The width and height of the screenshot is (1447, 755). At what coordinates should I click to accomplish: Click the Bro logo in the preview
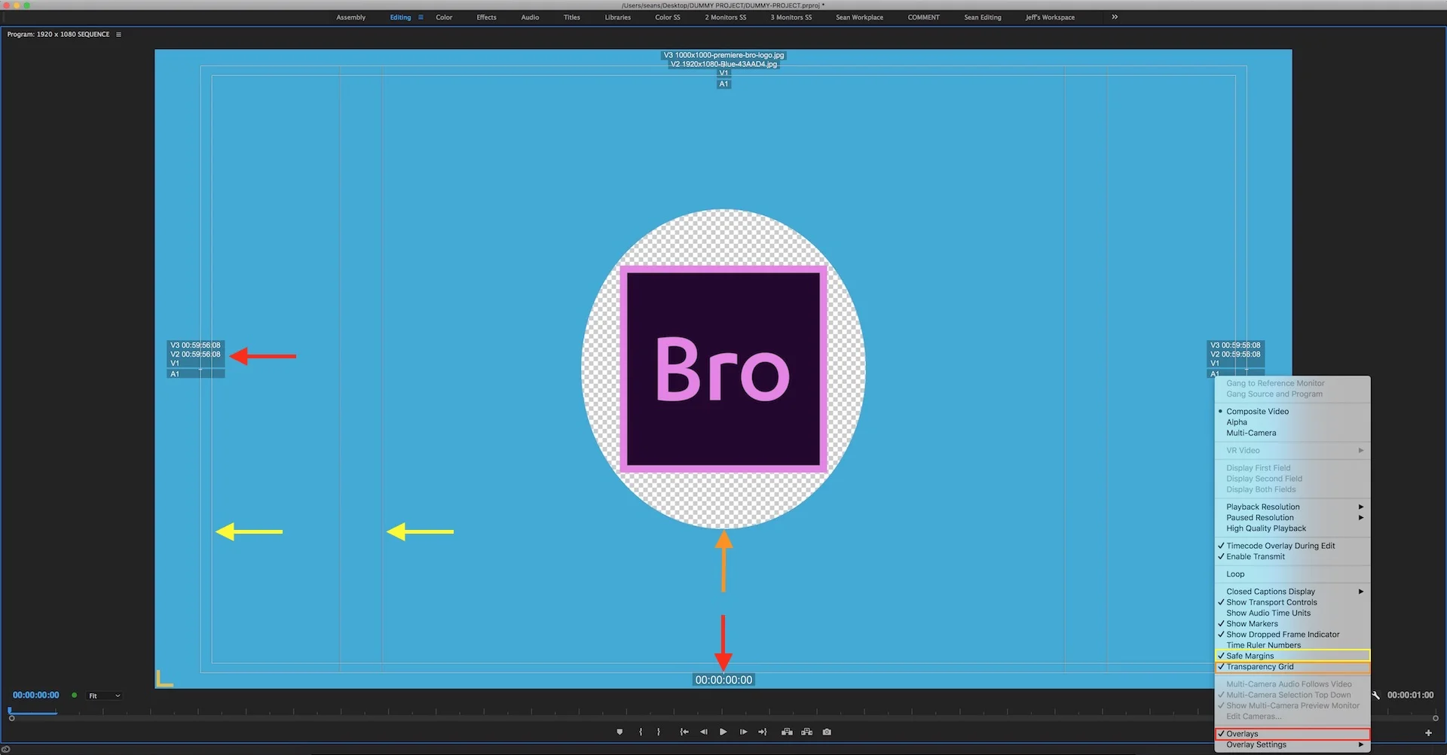(723, 369)
